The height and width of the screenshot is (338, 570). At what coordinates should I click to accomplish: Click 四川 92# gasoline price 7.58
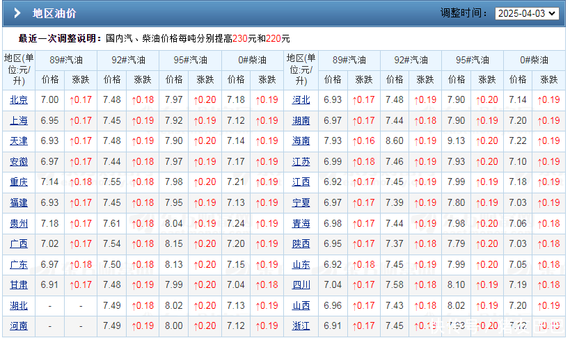click(x=395, y=285)
